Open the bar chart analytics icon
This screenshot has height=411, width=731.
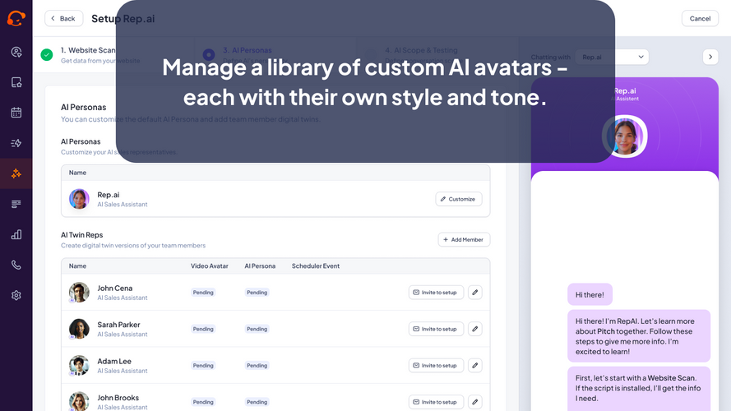point(16,234)
